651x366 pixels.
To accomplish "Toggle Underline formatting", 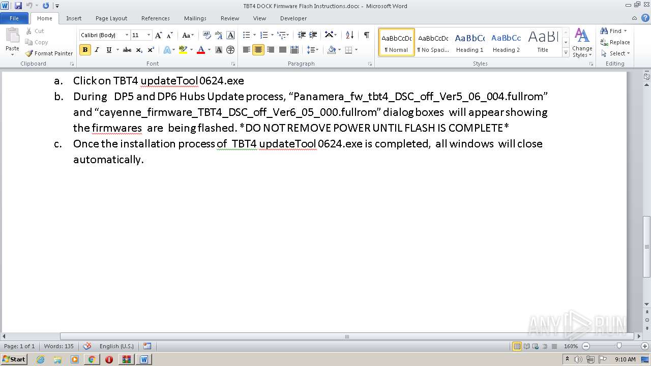I will coord(108,50).
